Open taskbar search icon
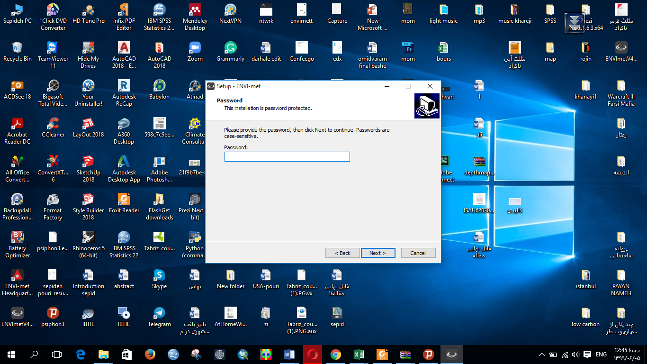This screenshot has height=364, width=647. (x=34, y=354)
